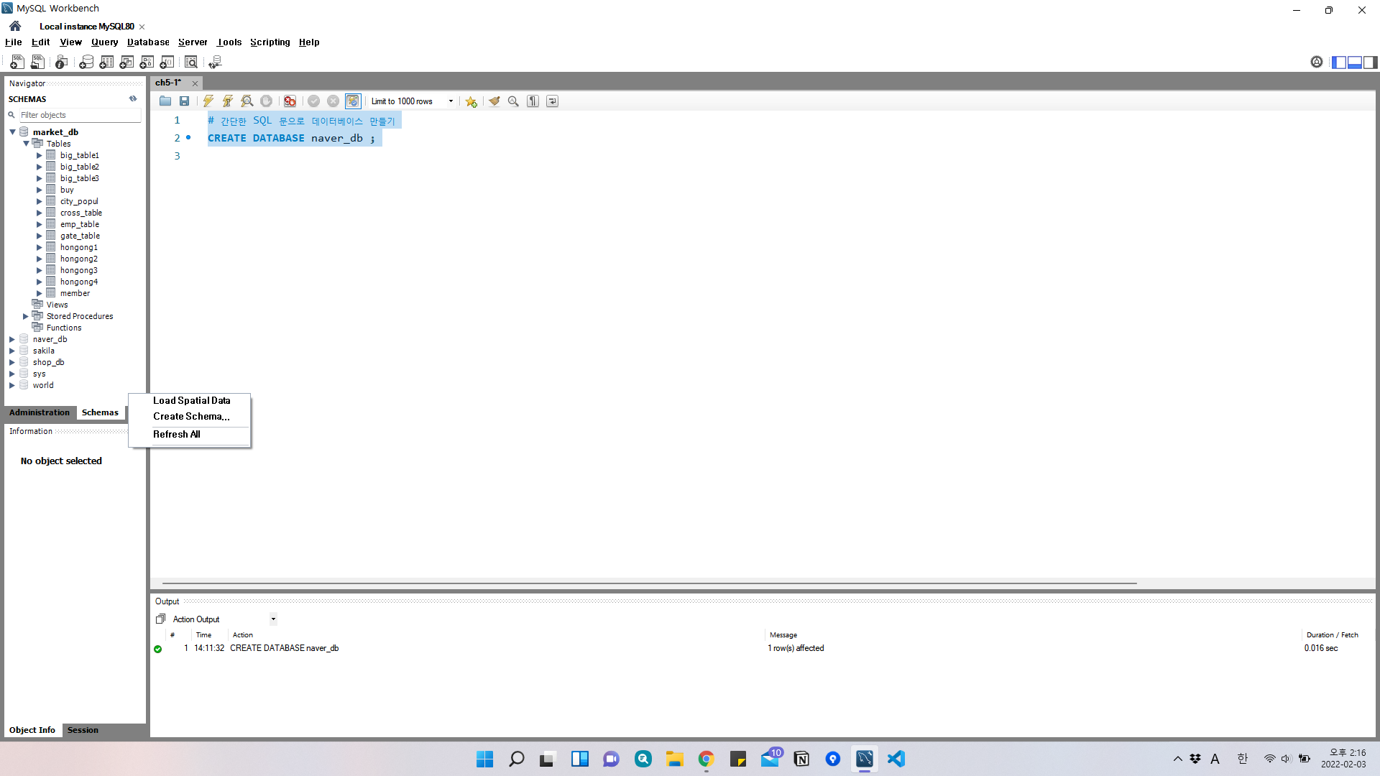Execute statement under cursor icon
This screenshot has width=1380, height=776.
[x=228, y=101]
